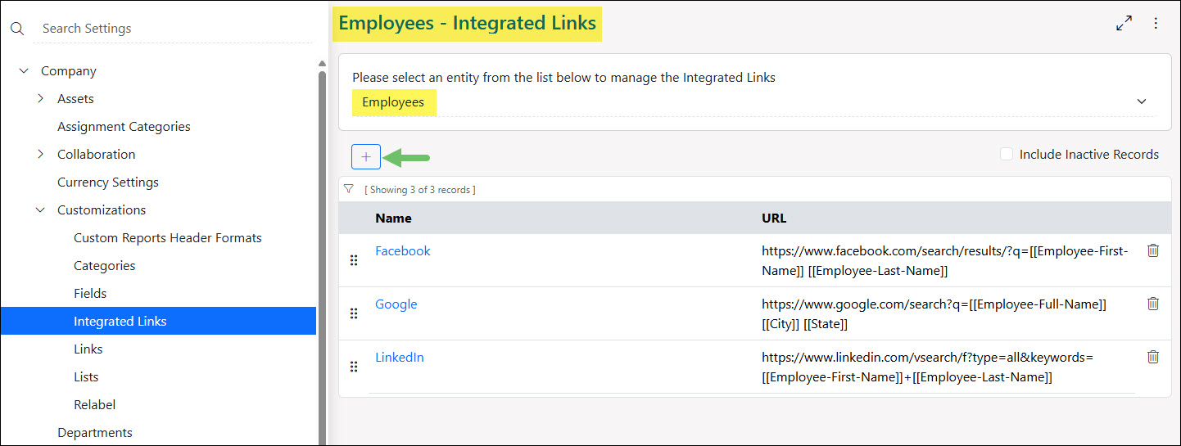Type in the Search Settings field
This screenshot has height=446, width=1181.
[x=172, y=29]
